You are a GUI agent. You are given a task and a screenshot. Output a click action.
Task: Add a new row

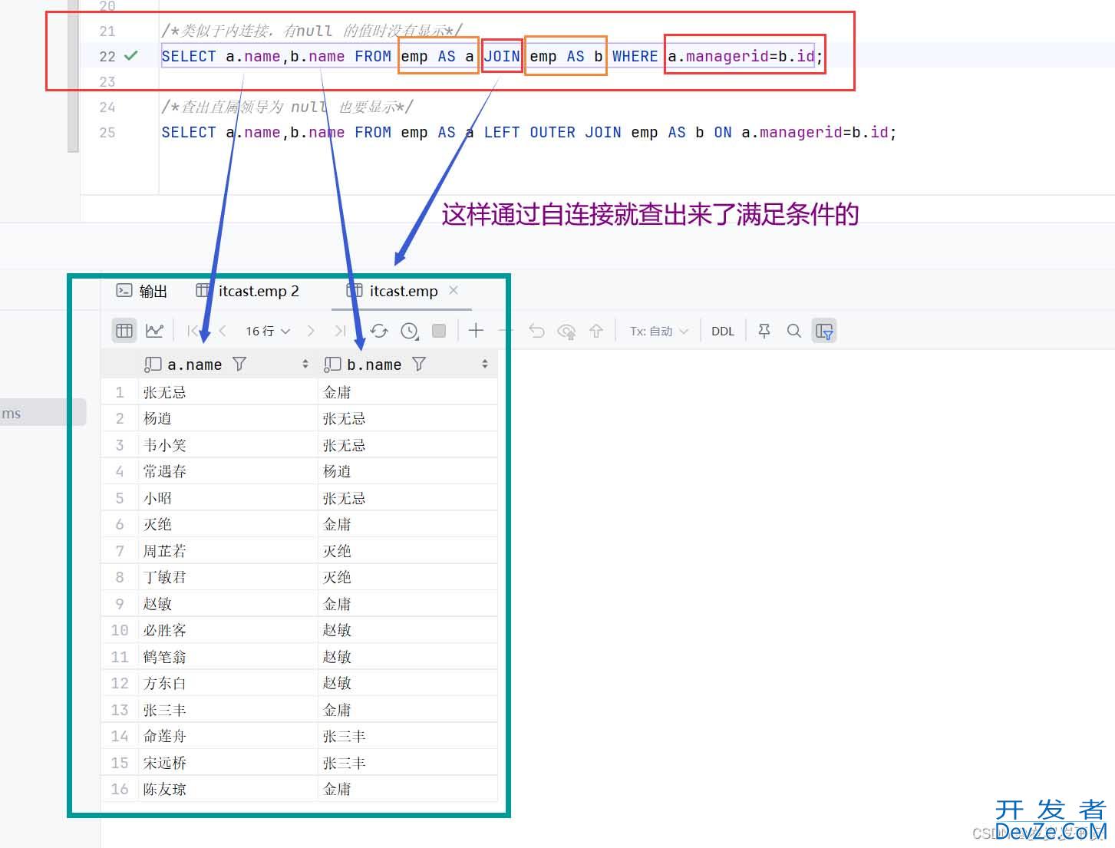[476, 331]
